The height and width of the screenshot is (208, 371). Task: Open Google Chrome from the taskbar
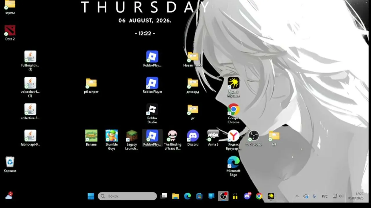point(259,196)
